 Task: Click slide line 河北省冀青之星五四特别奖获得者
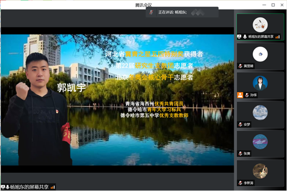pyautogui.click(x=154, y=54)
